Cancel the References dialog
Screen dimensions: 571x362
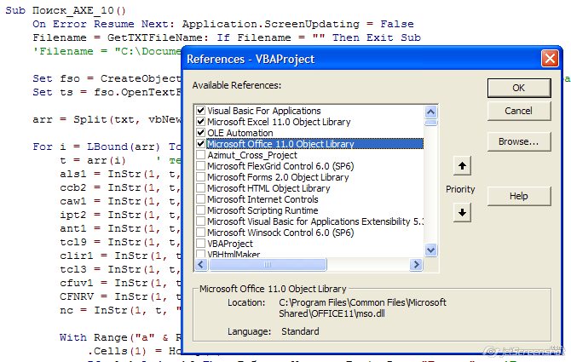[x=519, y=111]
